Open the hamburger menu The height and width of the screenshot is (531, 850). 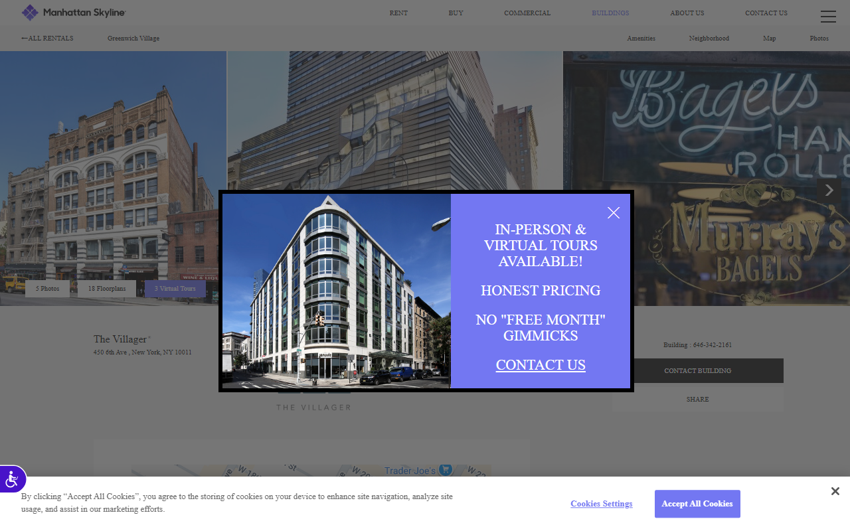tap(828, 17)
